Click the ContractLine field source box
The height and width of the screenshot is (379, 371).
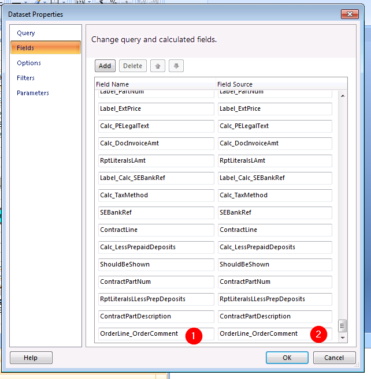pyautogui.click(x=275, y=230)
